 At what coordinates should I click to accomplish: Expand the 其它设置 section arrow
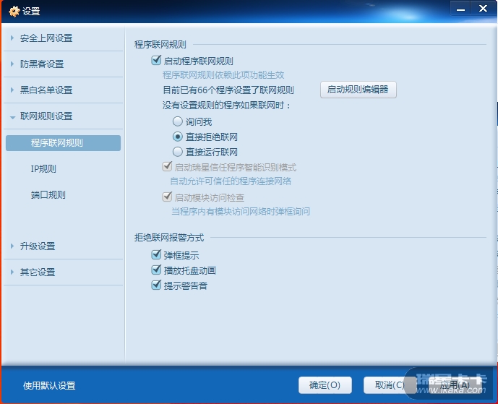coord(12,272)
